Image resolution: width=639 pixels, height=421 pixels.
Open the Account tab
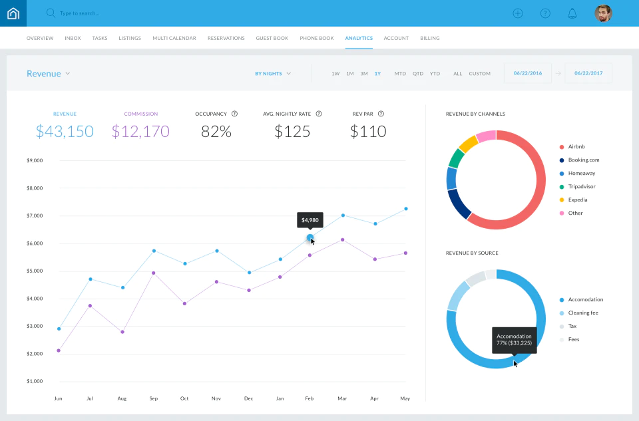coord(396,38)
